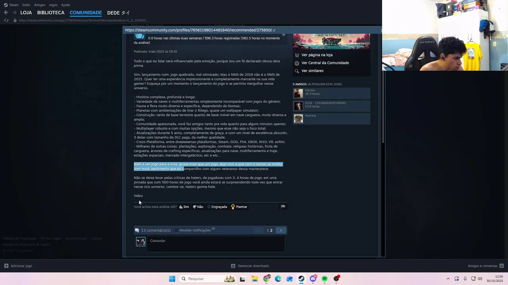Screen dimensions: 508x285
Task: Click the 0231 COHAB avatar thumbnail
Action: (298, 106)
